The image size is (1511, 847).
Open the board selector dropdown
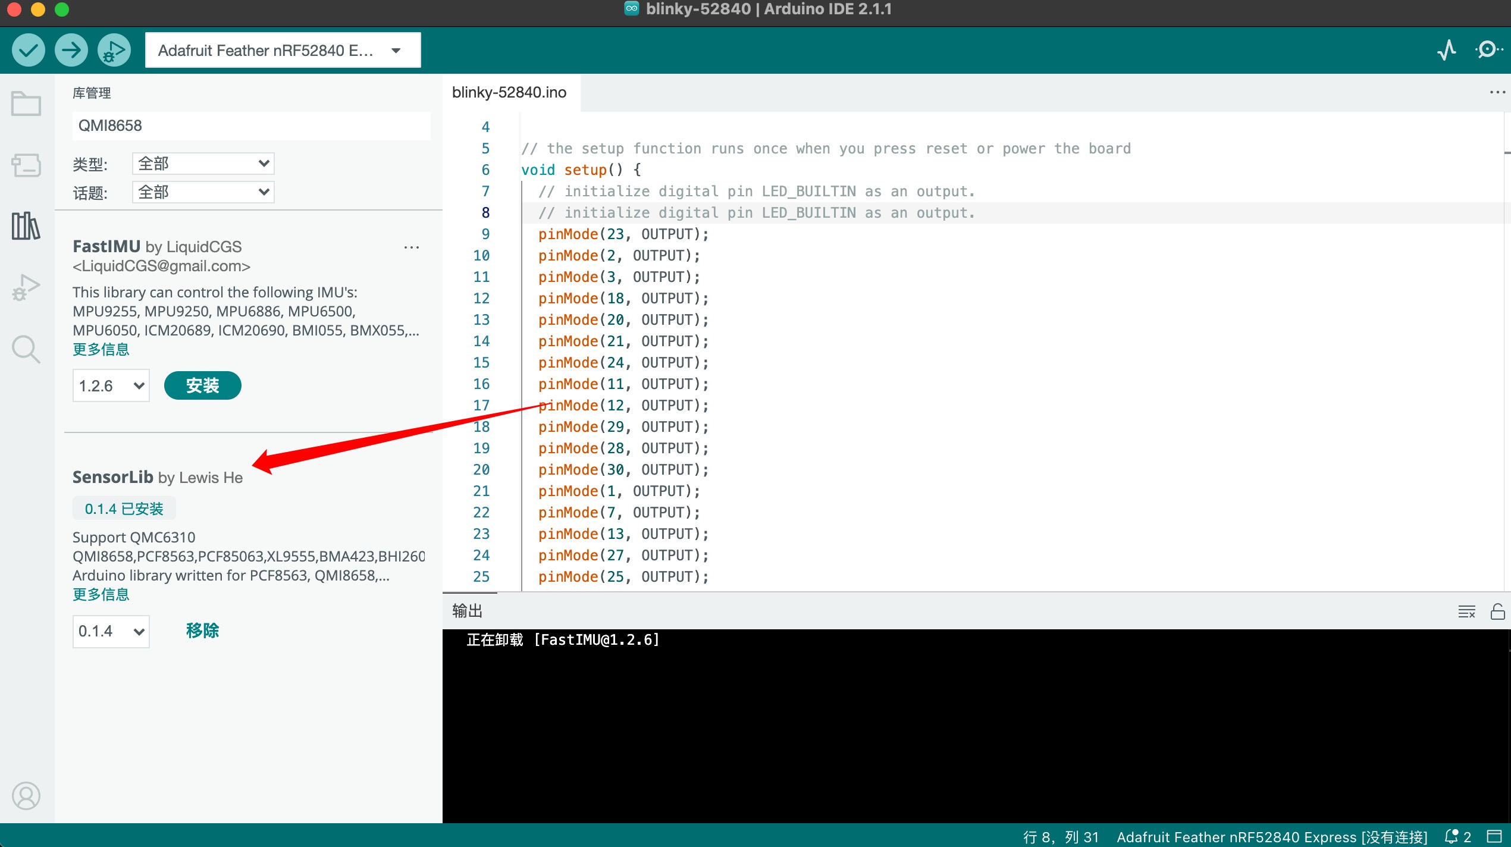click(283, 51)
